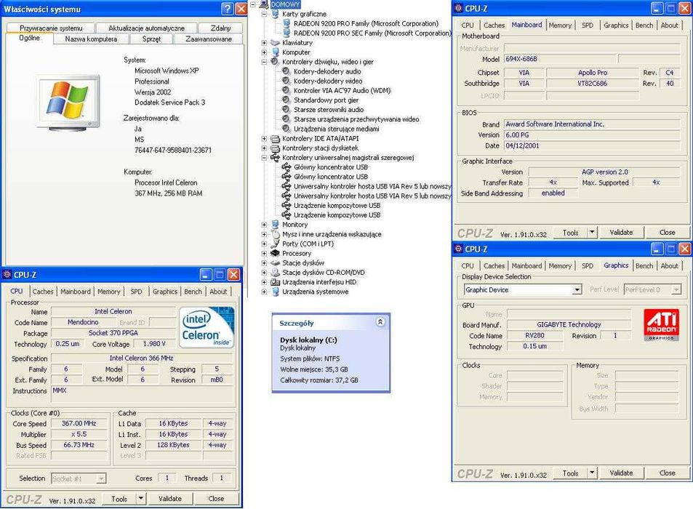Click Tools button in Graphics CPU-Z window

click(570, 473)
